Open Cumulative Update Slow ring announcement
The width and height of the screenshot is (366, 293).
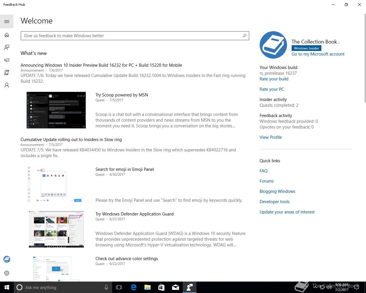pos(71,140)
